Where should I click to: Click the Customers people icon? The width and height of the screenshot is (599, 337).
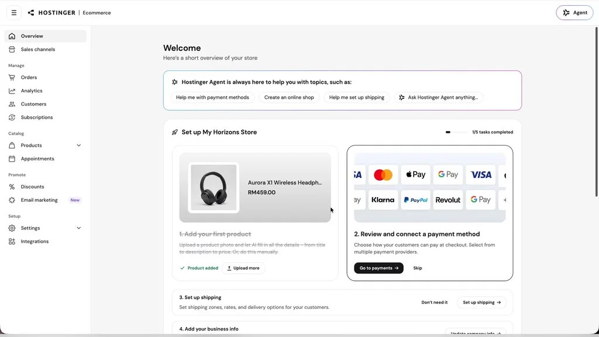click(12, 104)
